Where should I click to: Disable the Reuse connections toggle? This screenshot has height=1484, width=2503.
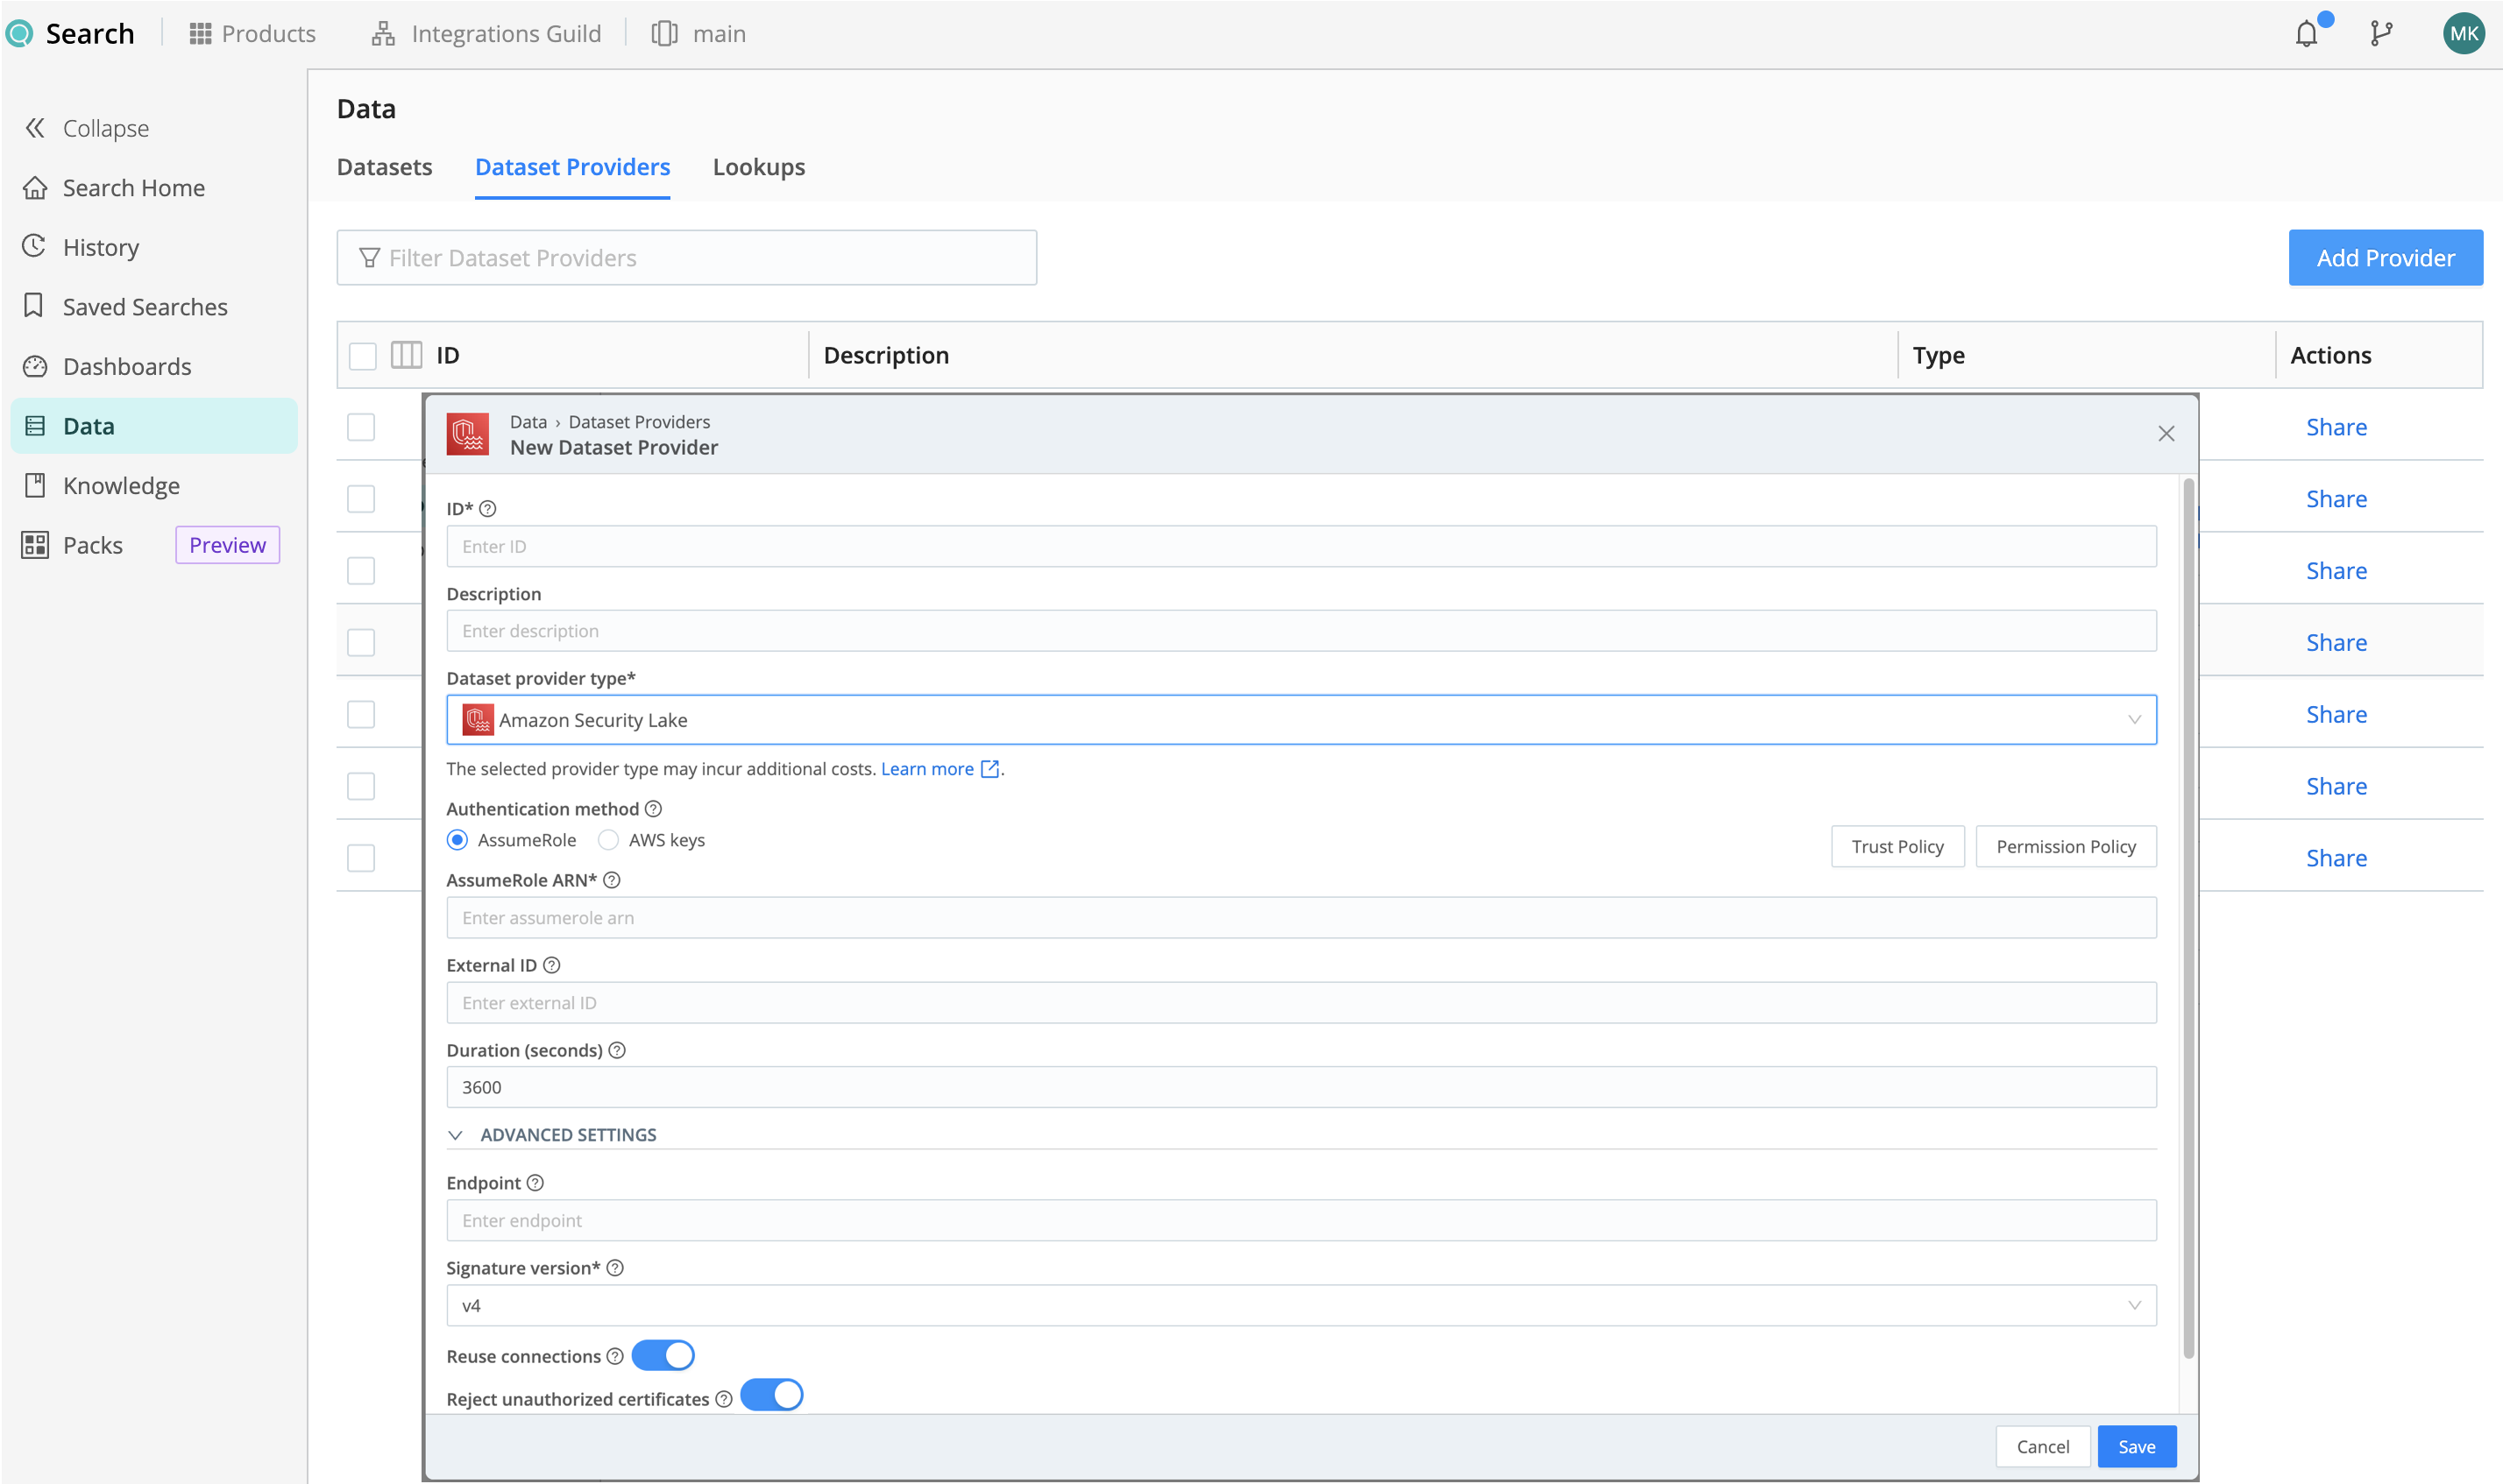coord(663,1355)
